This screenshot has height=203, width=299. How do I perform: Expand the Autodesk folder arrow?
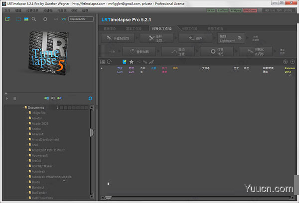click(27, 172)
